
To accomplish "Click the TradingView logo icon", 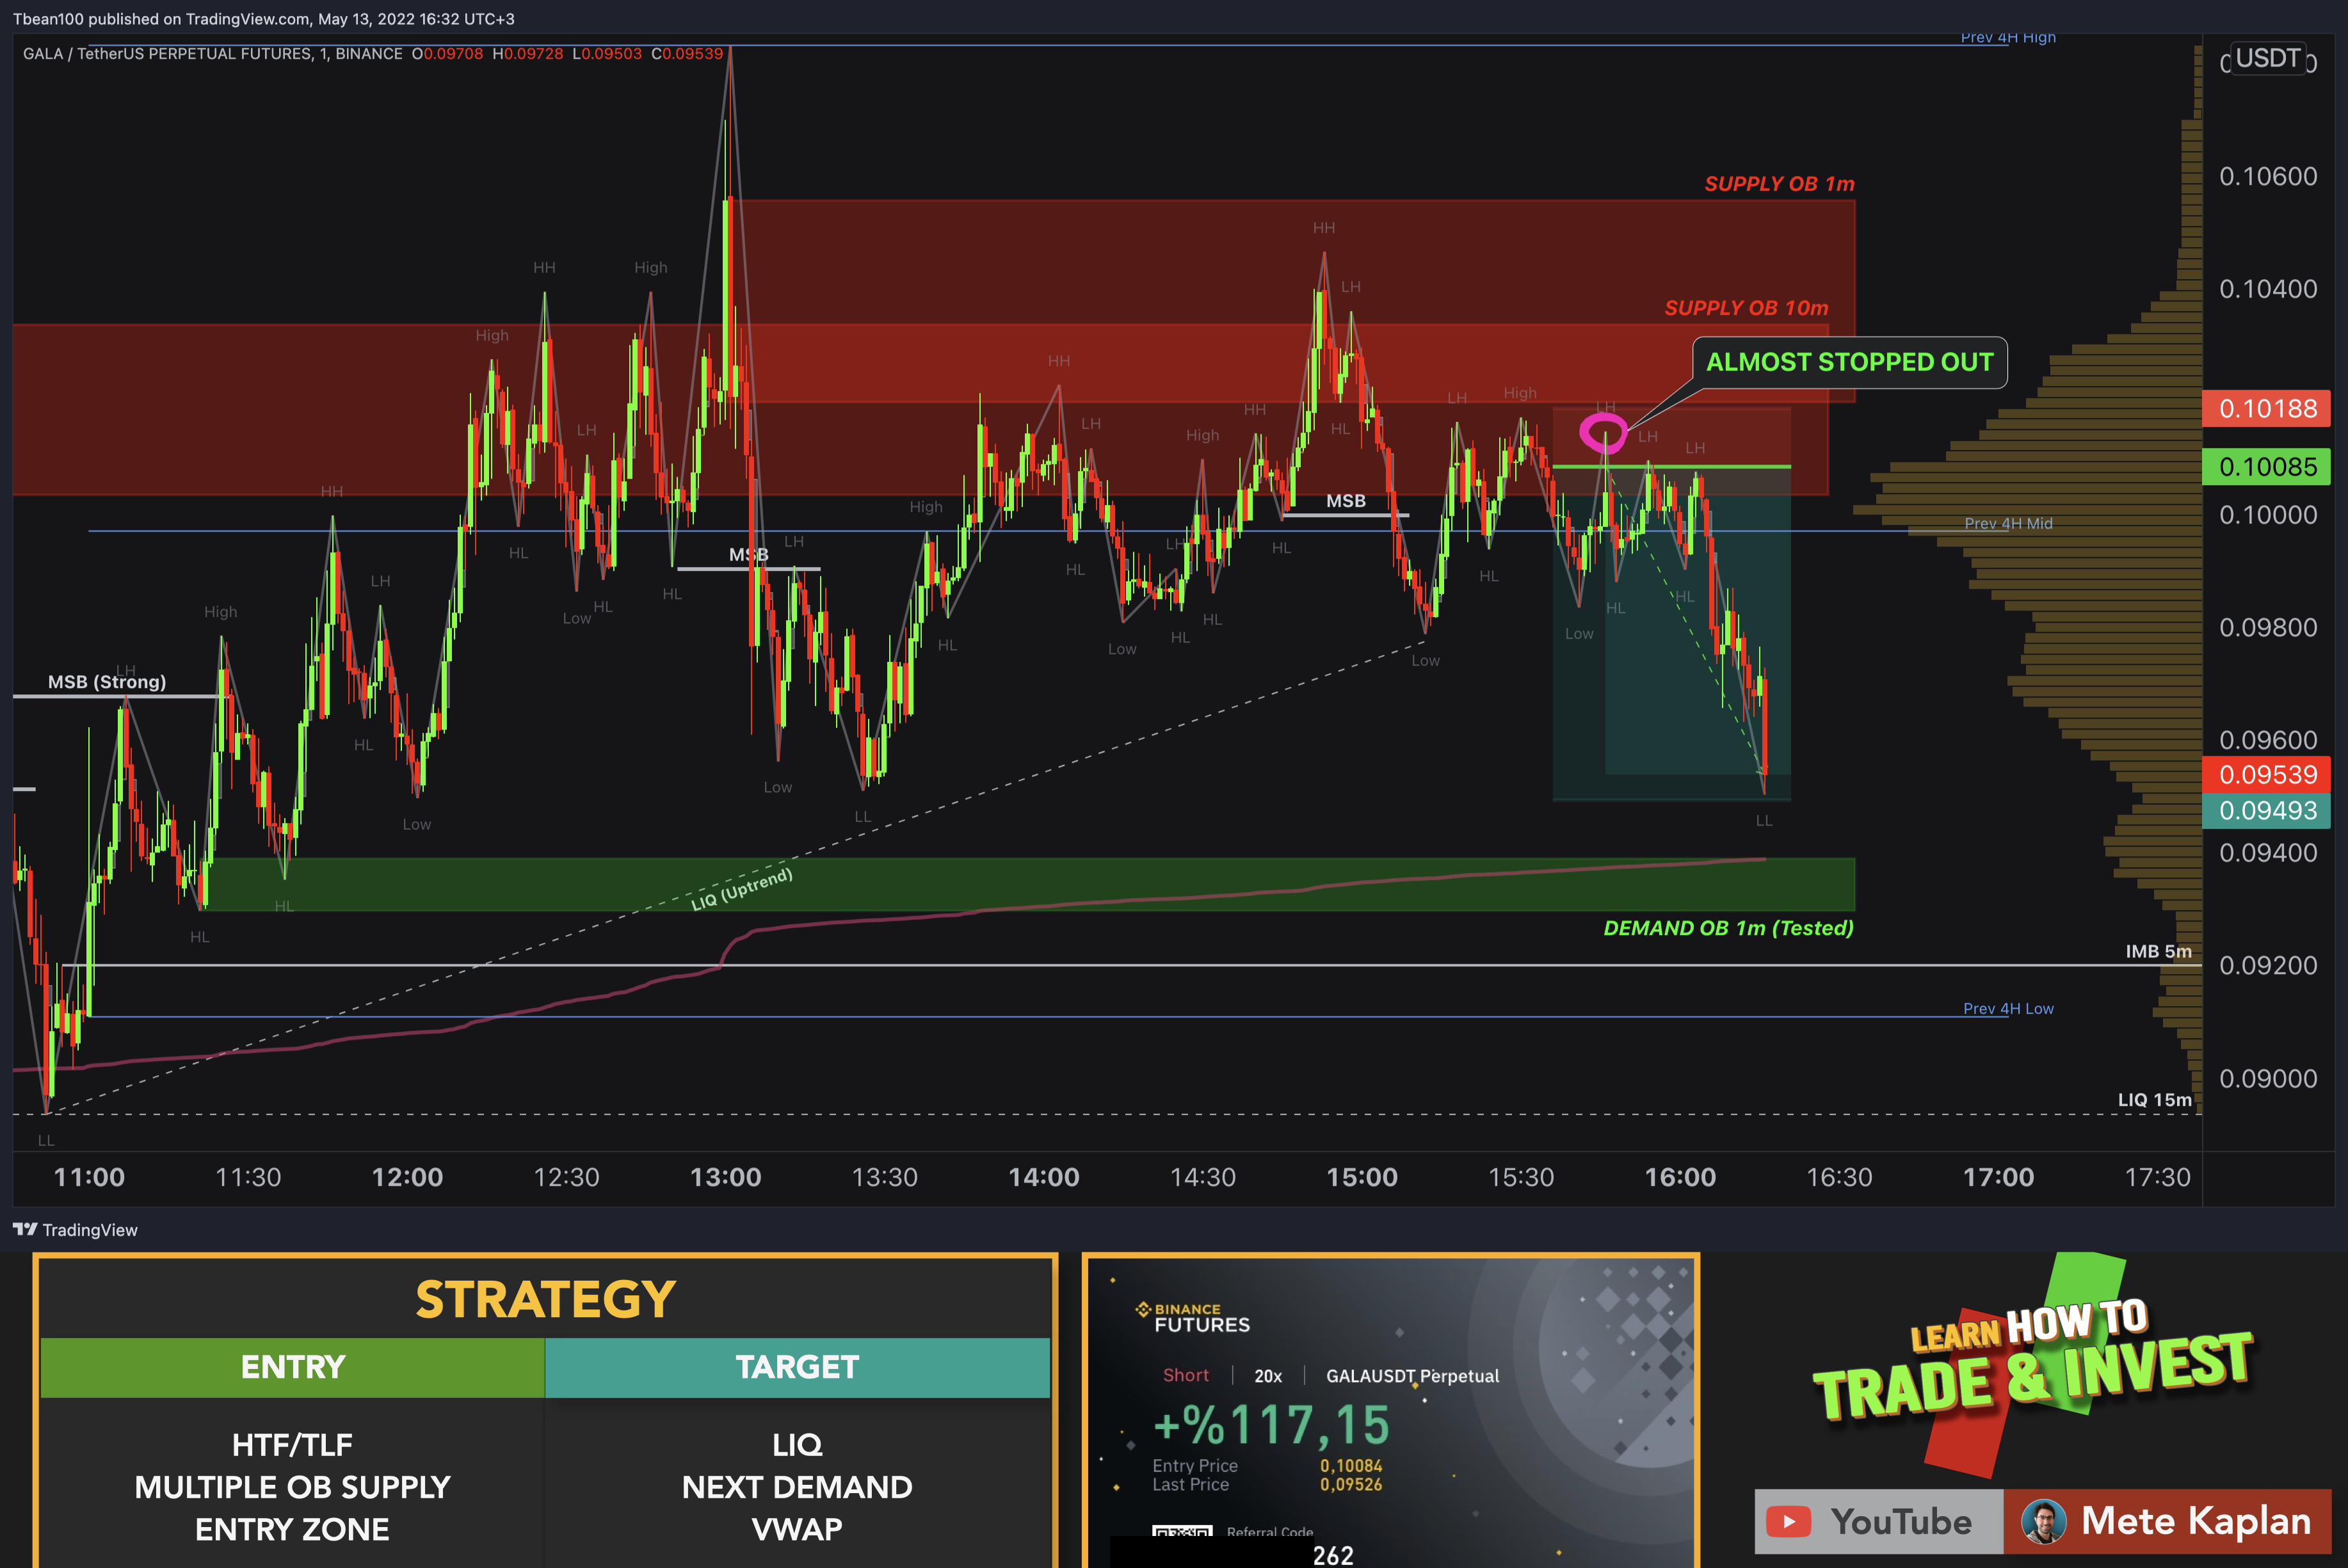I will (24, 1229).
